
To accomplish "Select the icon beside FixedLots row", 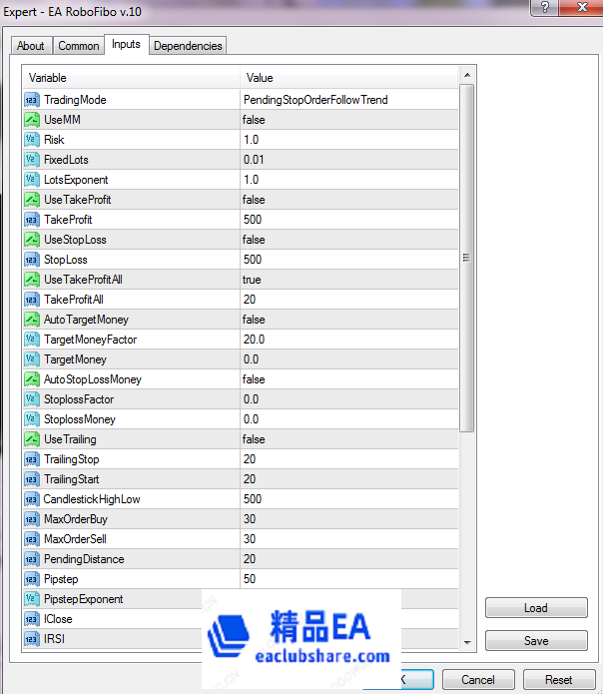I will coord(31,160).
